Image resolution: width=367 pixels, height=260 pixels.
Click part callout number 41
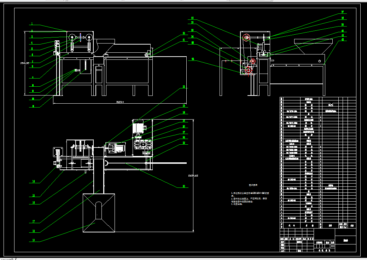click(342, 35)
